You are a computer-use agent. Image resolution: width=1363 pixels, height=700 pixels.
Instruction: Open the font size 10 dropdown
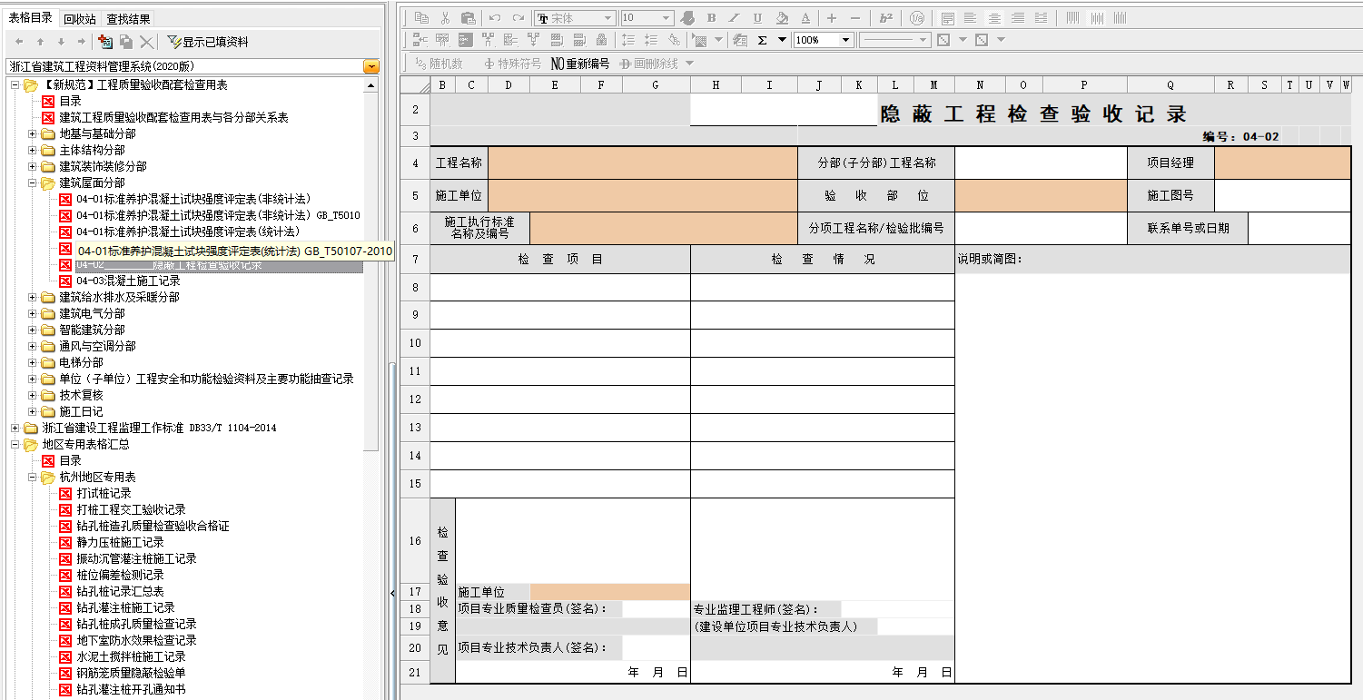666,18
